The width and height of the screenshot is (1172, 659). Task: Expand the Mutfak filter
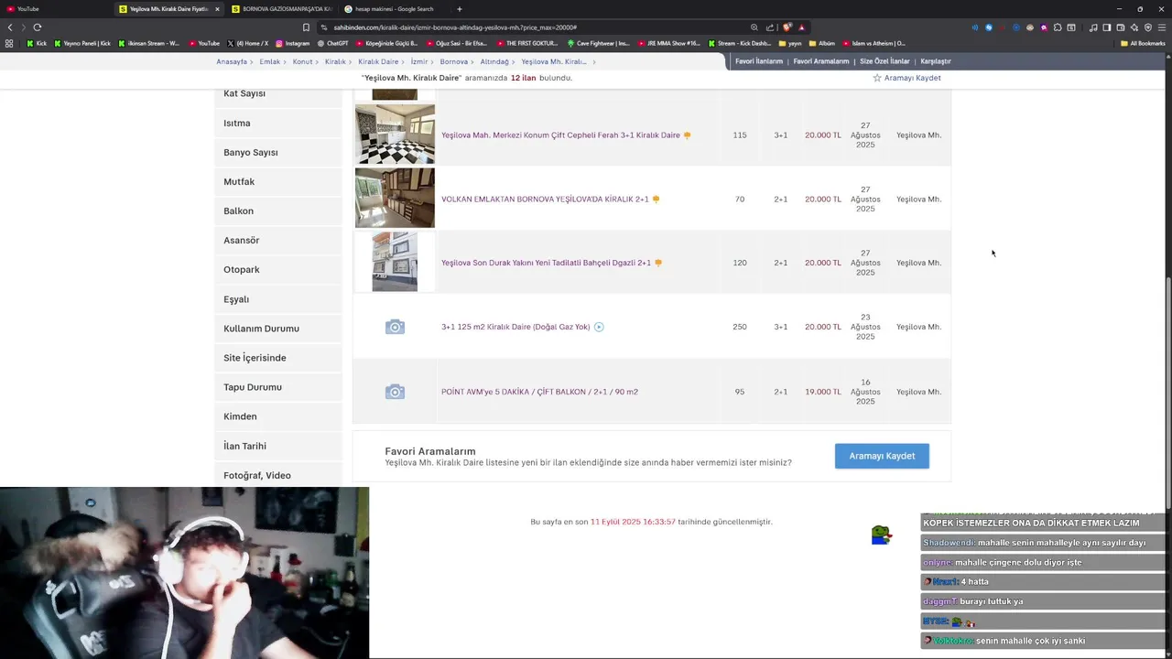[x=278, y=181]
